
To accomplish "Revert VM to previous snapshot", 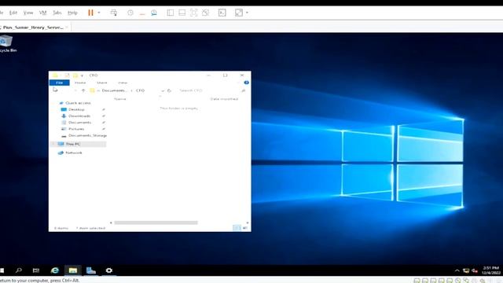I will (x=142, y=13).
